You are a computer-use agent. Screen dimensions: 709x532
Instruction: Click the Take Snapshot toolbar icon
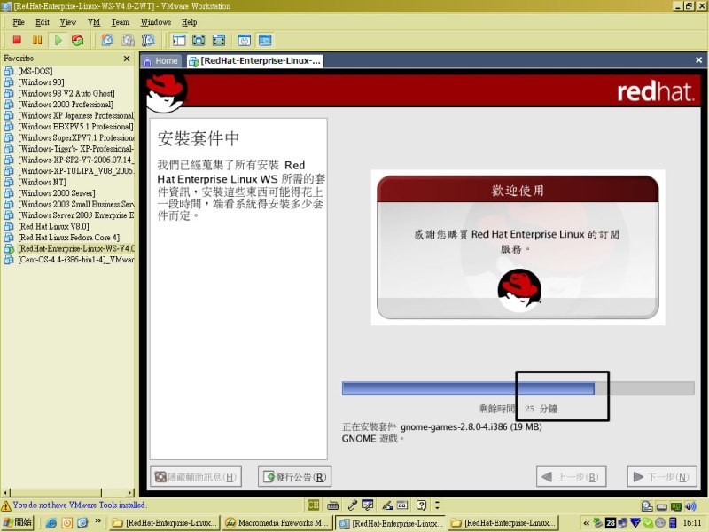coord(107,40)
